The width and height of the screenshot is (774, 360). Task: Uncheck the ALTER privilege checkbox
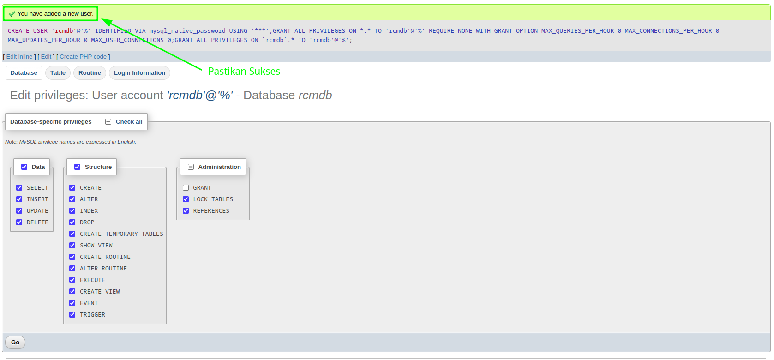[x=72, y=199]
